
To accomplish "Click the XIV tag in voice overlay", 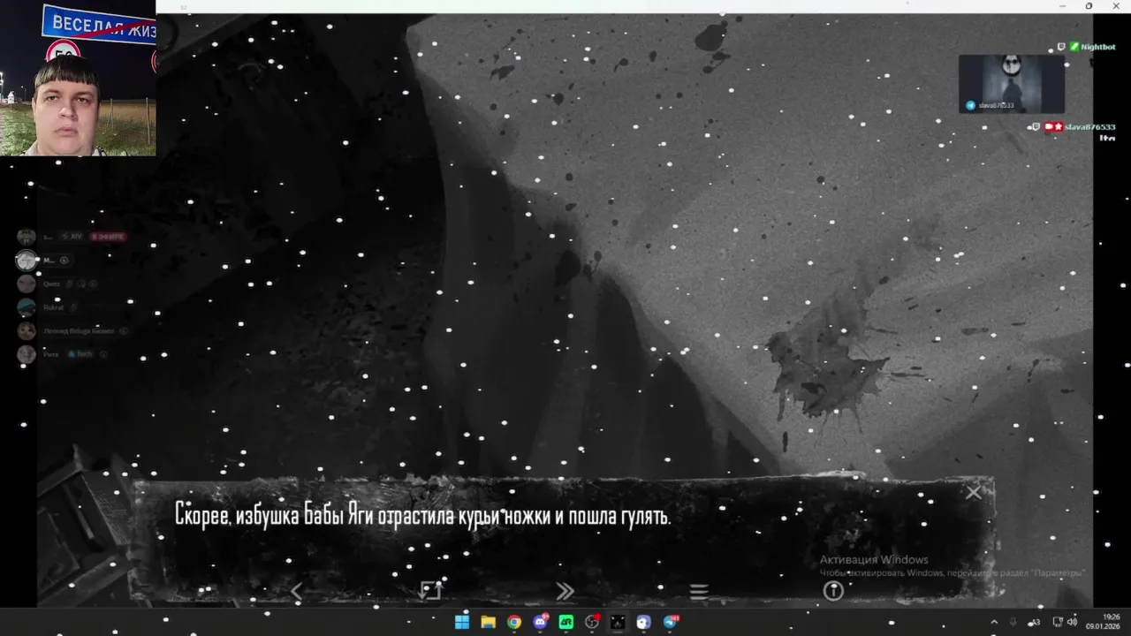I will [72, 237].
